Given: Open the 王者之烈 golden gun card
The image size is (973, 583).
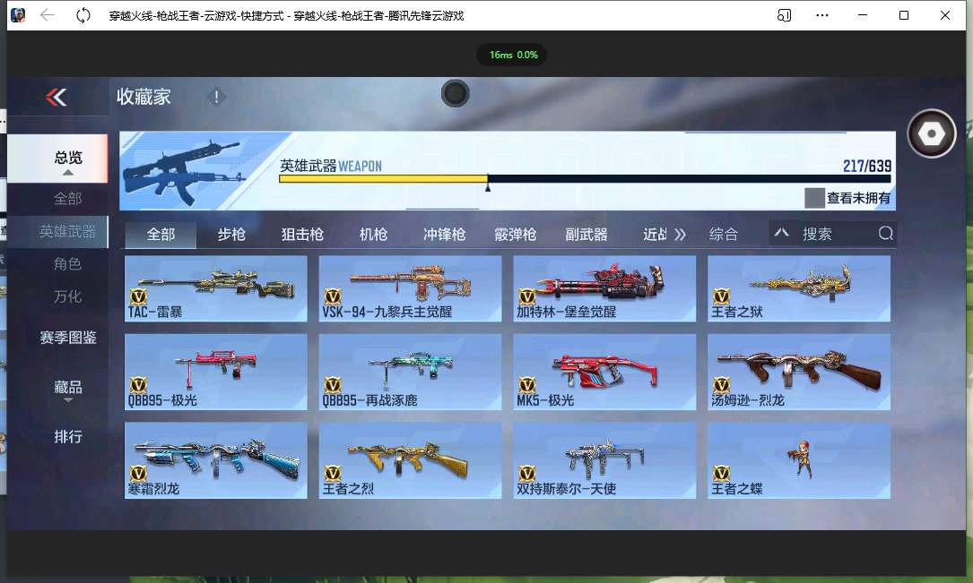Looking at the screenshot, I should coord(410,460).
